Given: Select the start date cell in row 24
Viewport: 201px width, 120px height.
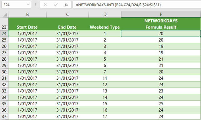Looking at the screenshot, I should click(27, 33).
